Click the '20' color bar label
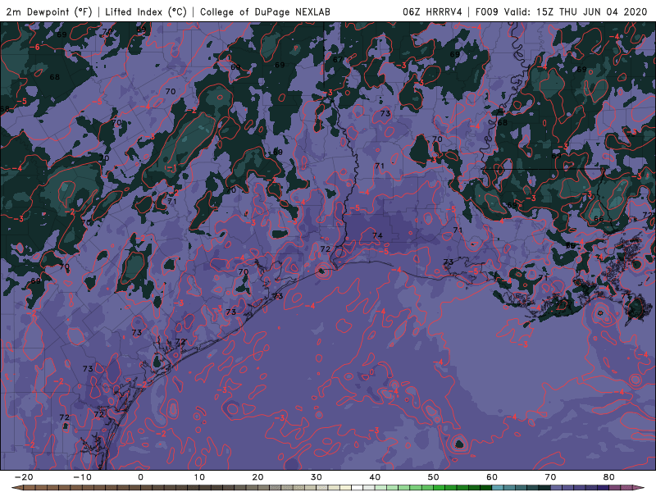Screen dimensions: 656x492 [x=257, y=477]
